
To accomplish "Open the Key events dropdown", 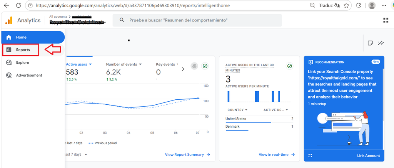I will (x=178, y=64).
